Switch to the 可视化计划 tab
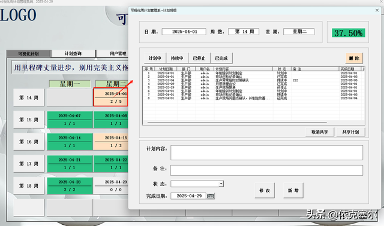 coord(28,53)
